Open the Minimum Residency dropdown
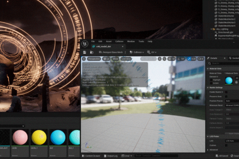The width and height of the screenshot is (239, 159). [x=232, y=105]
